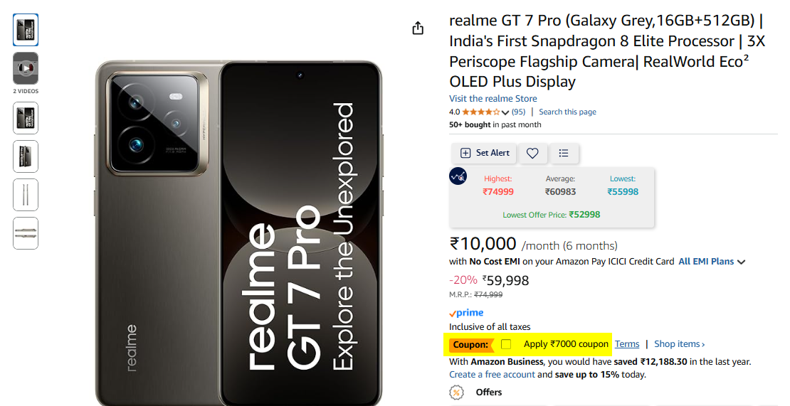The height and width of the screenshot is (406, 790).
Task: Add to wishlist with the heart icon
Action: (x=532, y=153)
